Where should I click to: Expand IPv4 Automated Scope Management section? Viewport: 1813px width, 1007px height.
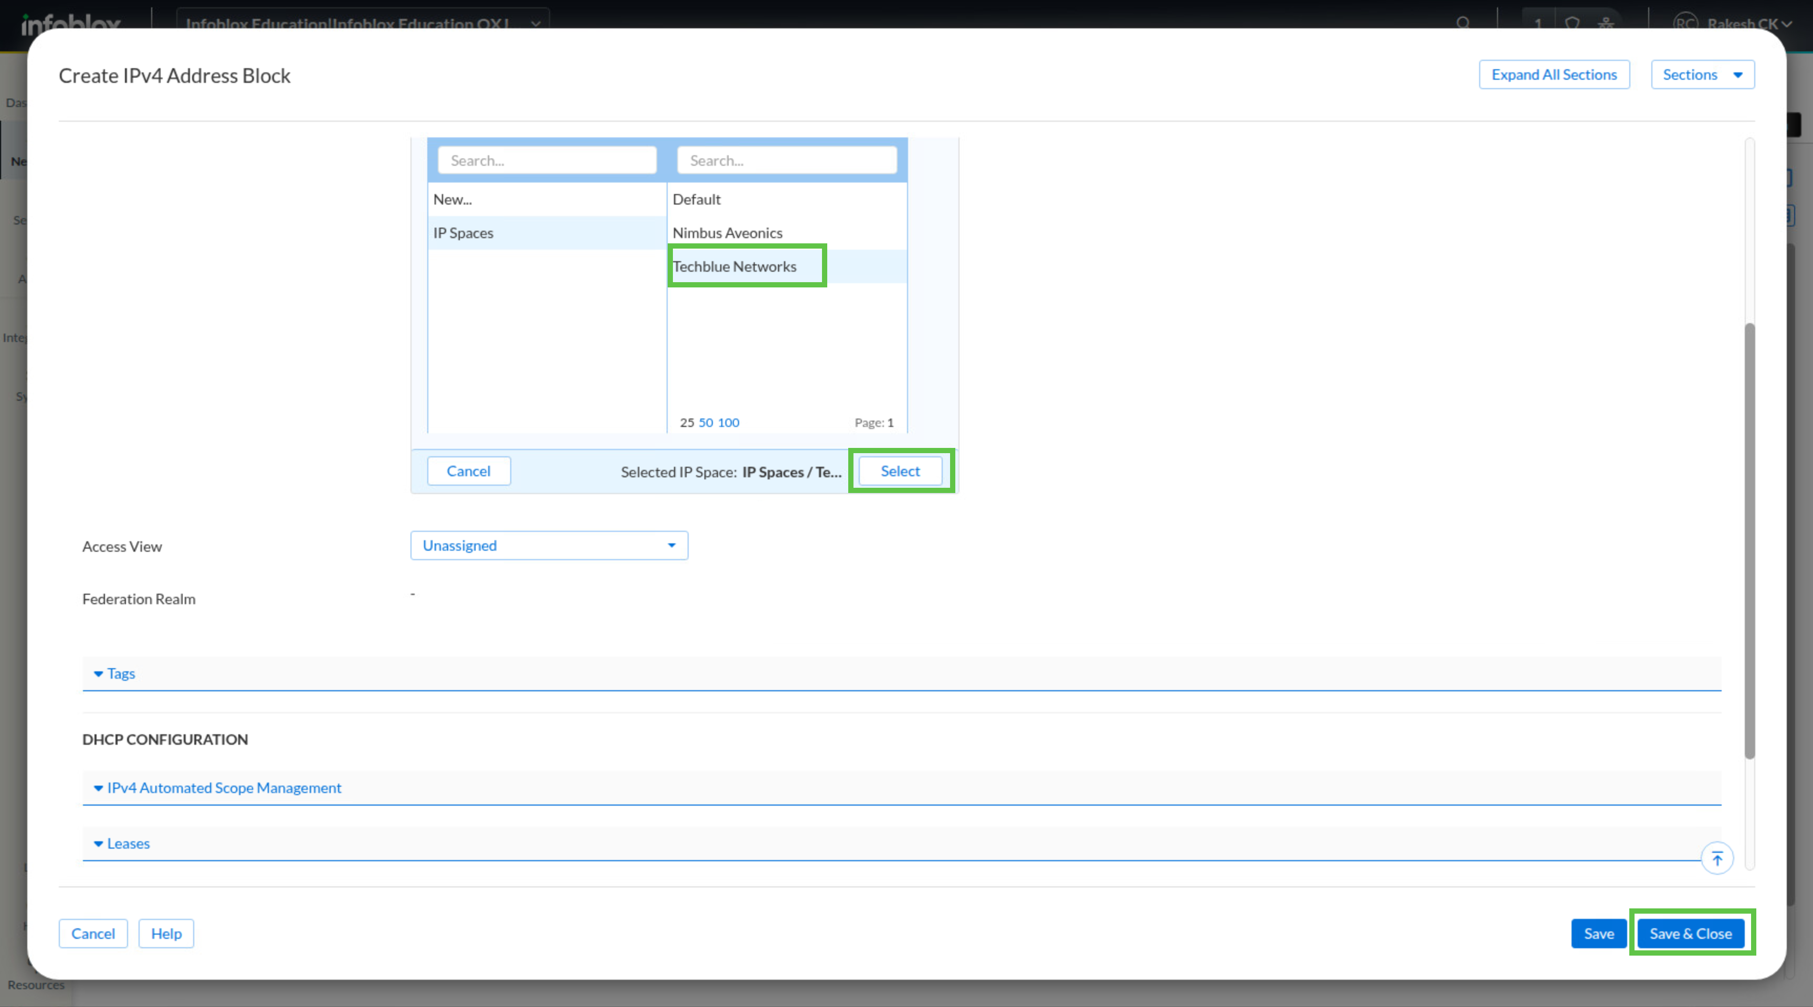coord(902,788)
